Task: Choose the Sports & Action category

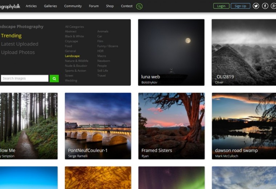Action: [75, 71]
